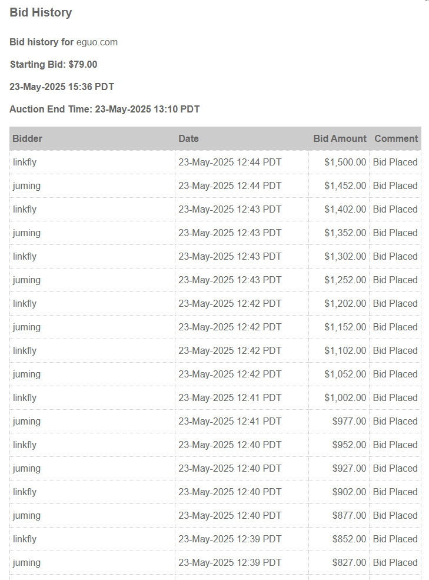Click juming in the $977.00 row
Screen dimensions: 429x580
(26, 422)
